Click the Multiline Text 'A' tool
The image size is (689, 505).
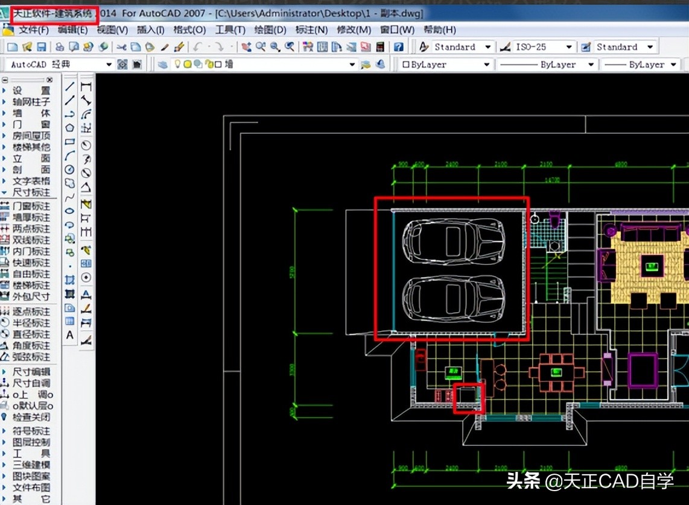click(70, 335)
